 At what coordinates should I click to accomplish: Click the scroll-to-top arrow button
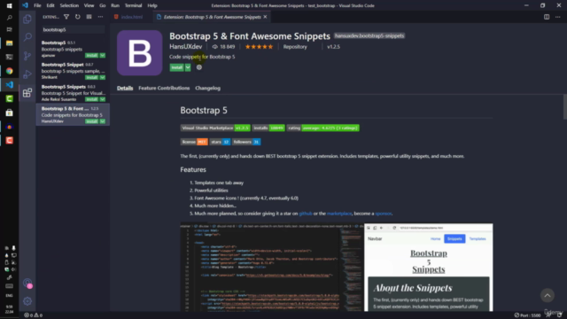click(548, 295)
